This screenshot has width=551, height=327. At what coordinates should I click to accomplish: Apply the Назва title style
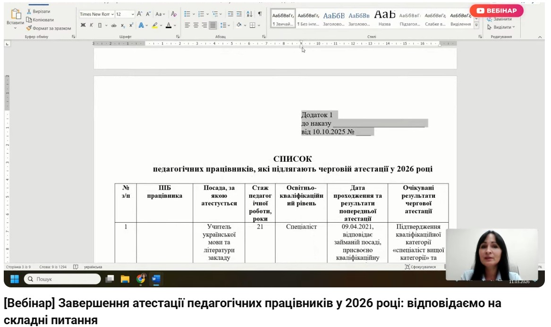coord(384,19)
